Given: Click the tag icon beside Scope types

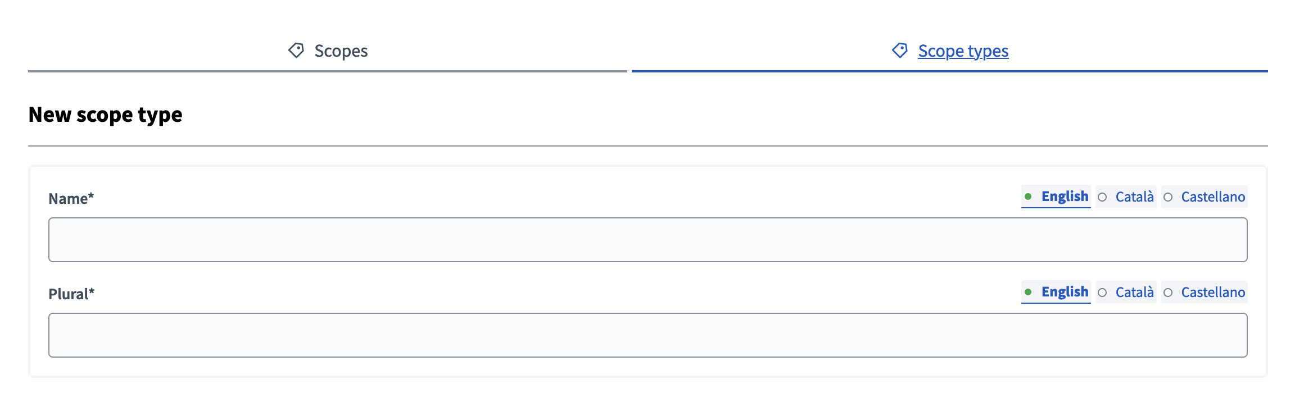Looking at the screenshot, I should 900,51.
